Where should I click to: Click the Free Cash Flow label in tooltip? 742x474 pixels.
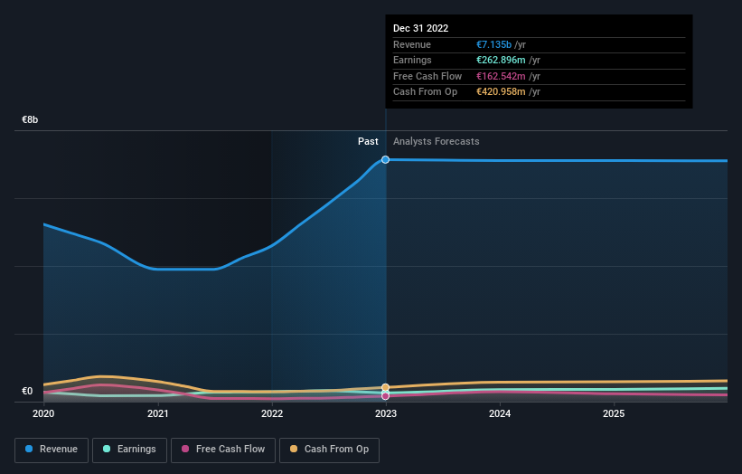(427, 76)
